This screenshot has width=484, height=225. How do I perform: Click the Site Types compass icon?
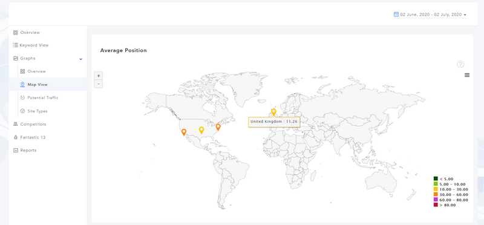pyautogui.click(x=22, y=111)
